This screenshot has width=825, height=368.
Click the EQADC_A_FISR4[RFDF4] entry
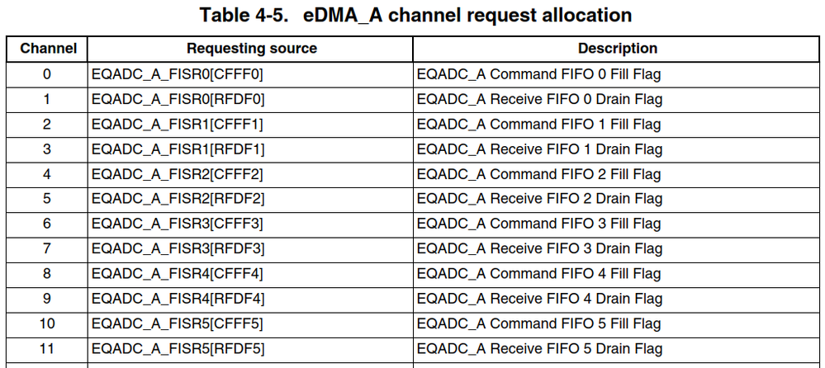pyautogui.click(x=178, y=299)
